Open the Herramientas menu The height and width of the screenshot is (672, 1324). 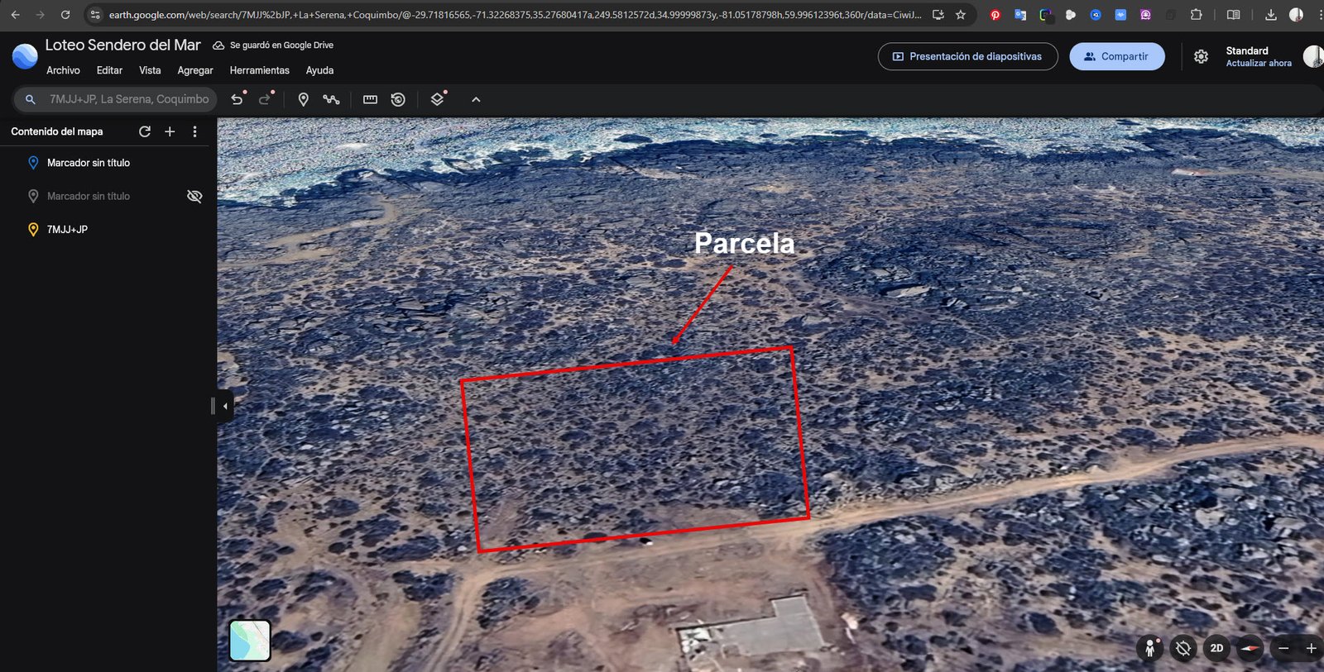coord(259,70)
